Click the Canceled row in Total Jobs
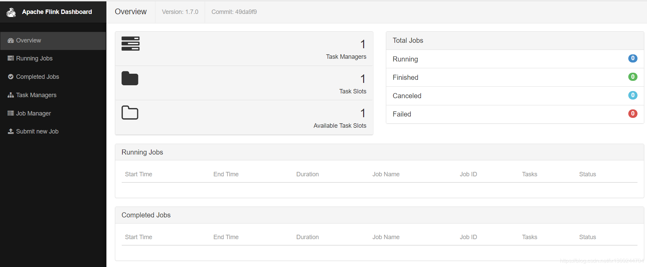This screenshot has height=267, width=647. pos(515,96)
